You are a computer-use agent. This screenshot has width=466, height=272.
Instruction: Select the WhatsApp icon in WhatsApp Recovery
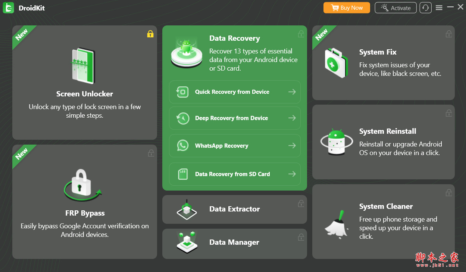[x=182, y=146]
